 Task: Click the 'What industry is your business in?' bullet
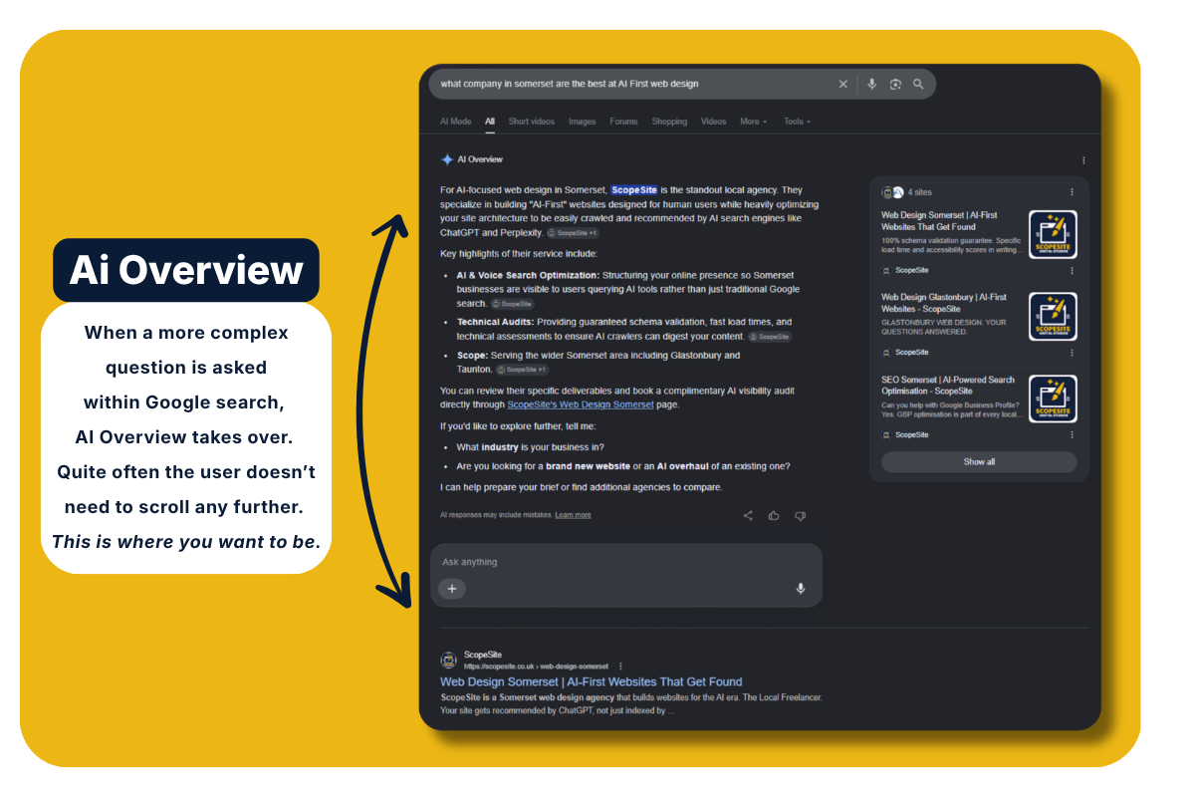click(x=530, y=447)
